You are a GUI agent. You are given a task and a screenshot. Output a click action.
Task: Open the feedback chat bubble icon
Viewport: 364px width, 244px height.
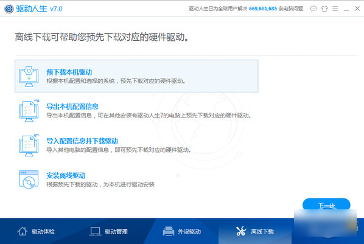(x=313, y=9)
